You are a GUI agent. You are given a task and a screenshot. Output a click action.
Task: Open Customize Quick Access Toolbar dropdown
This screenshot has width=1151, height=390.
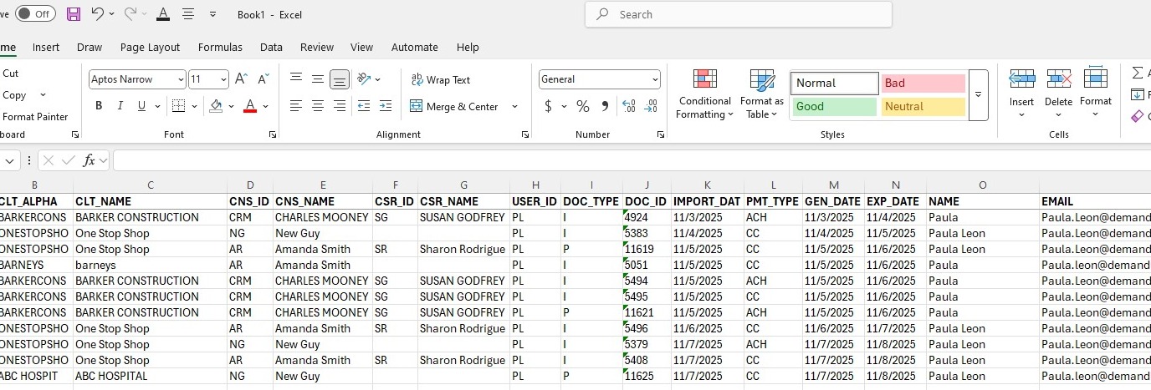212,14
